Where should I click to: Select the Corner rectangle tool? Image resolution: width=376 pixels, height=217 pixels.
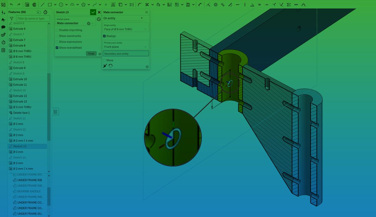click(49, 4)
